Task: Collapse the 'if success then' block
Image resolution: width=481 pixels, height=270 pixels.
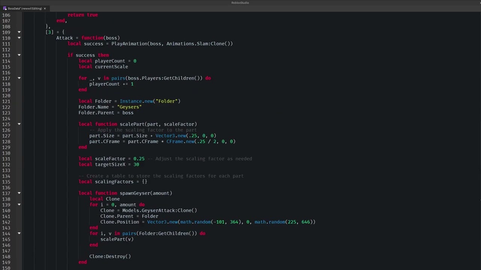Action: pyautogui.click(x=19, y=55)
